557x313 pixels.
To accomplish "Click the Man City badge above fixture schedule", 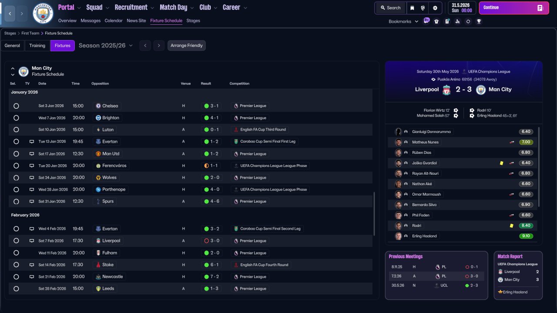I will click(x=23, y=71).
